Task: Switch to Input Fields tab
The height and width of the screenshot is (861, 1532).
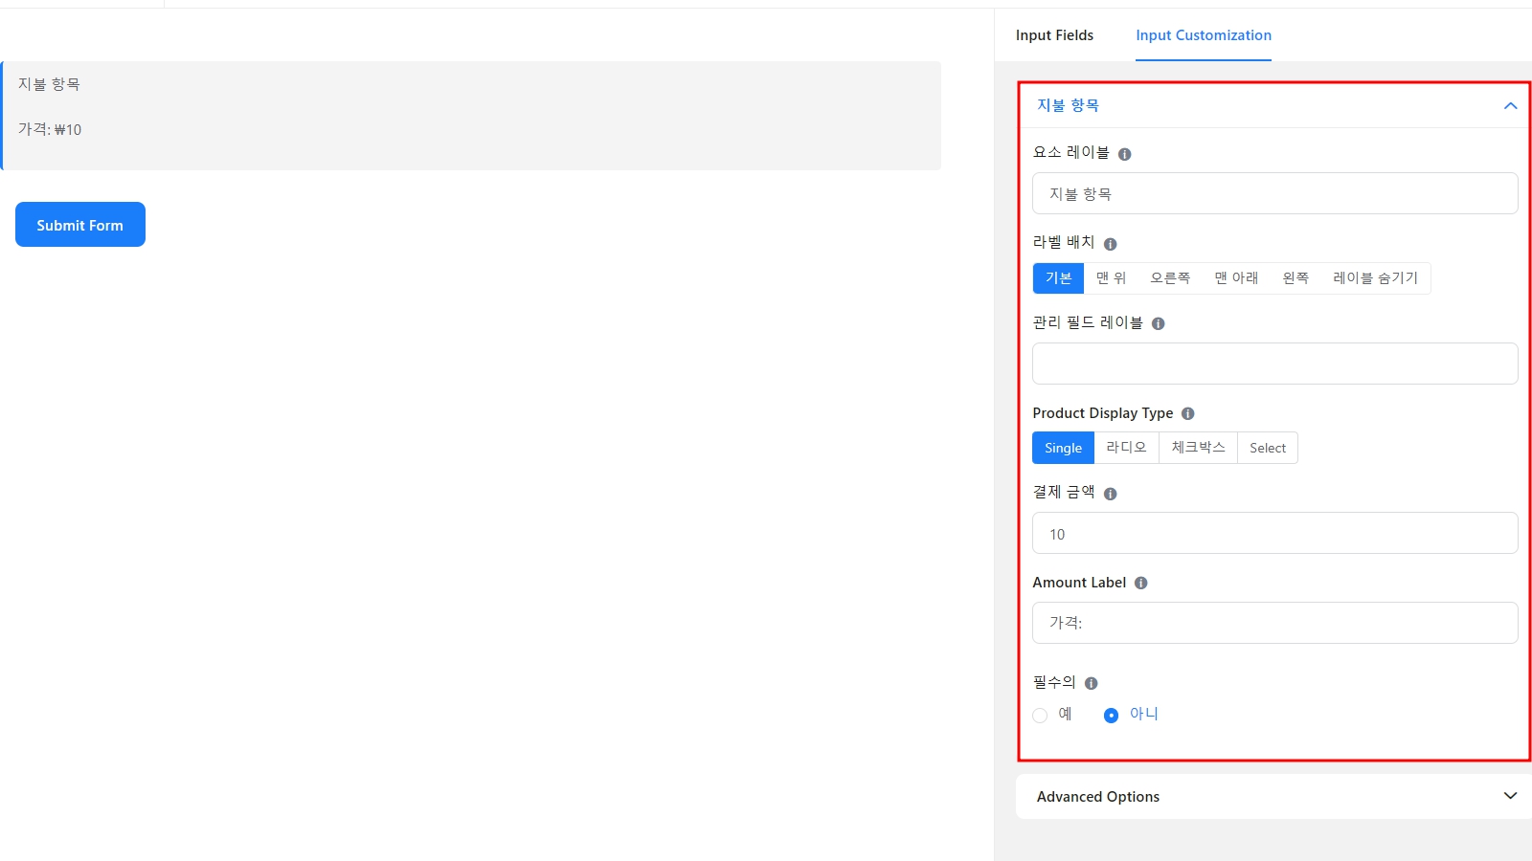Action: 1054,35
